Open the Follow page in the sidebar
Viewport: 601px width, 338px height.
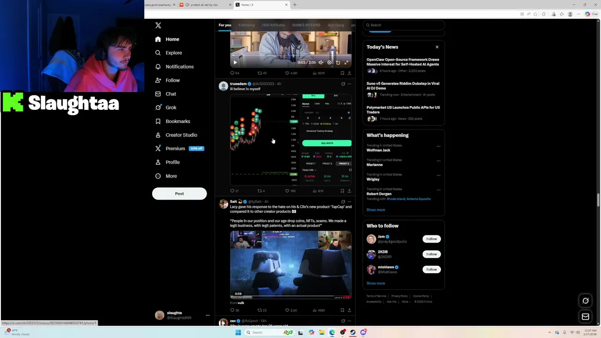(168, 80)
